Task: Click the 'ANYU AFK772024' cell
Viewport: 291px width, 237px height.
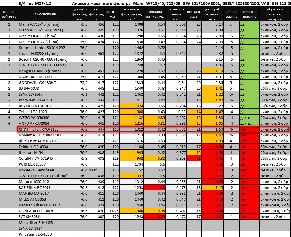Action: [x=44, y=123]
